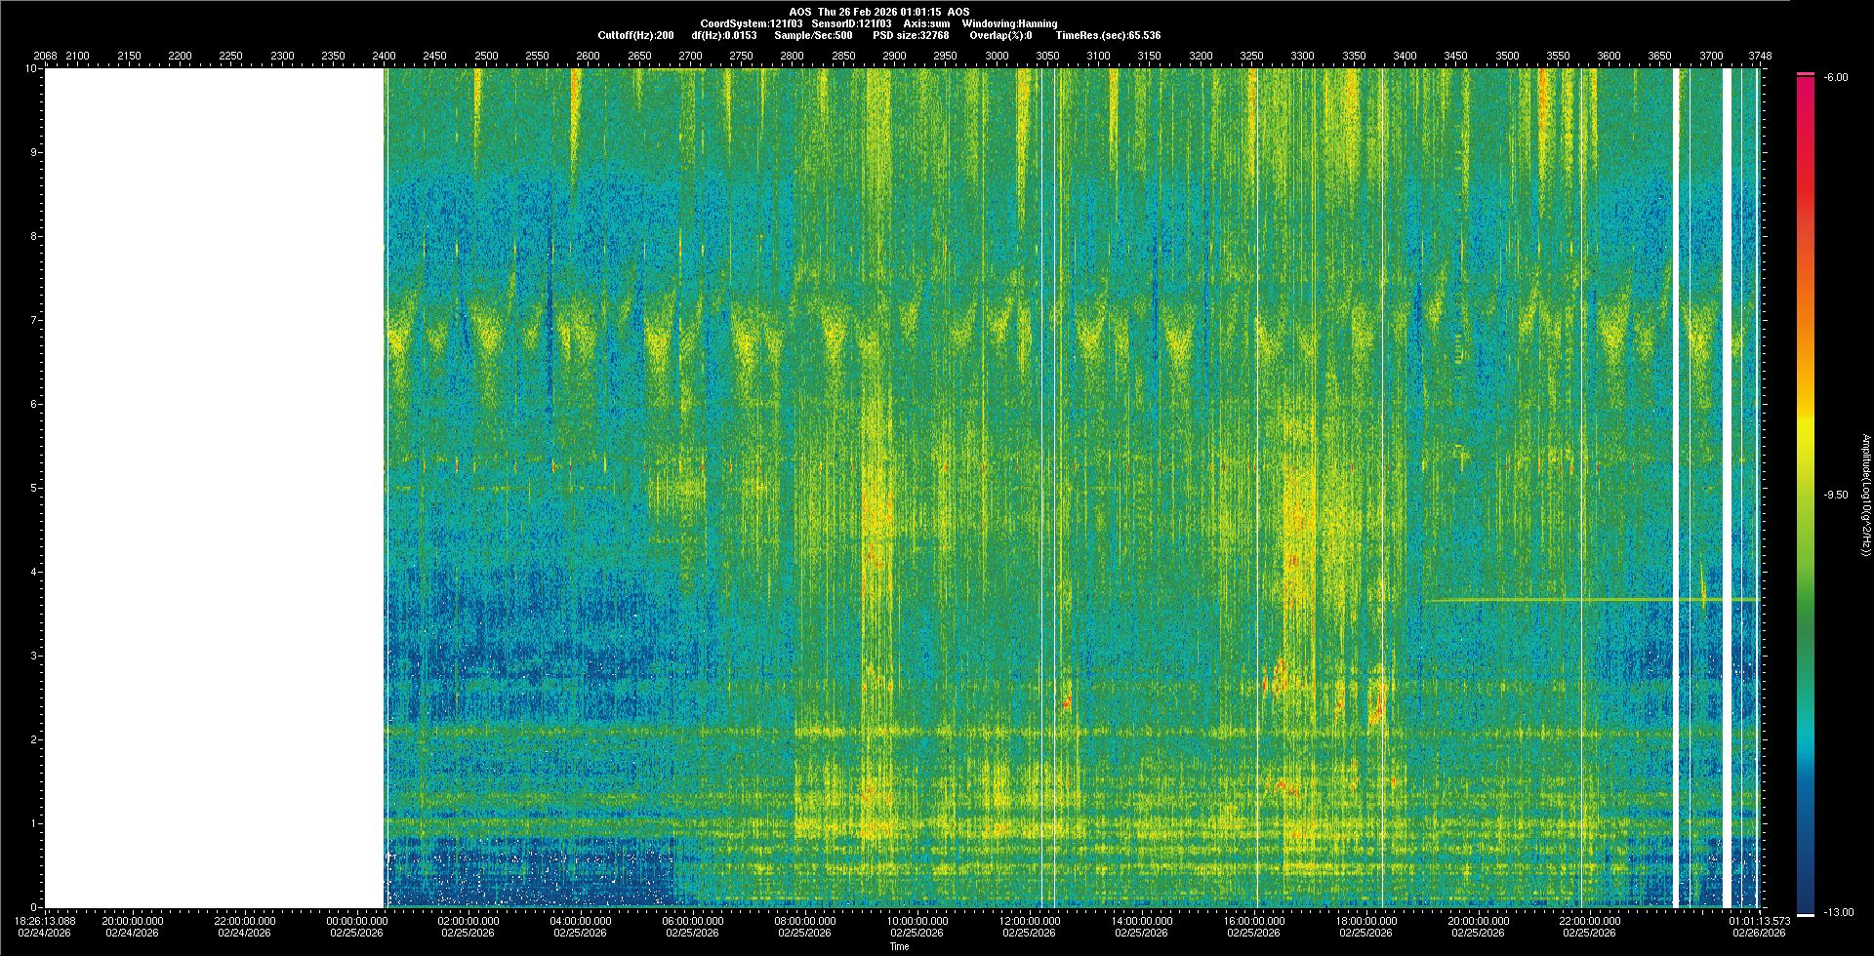
Task: Select the Cutoff(Hz):200 header field
Action: [x=635, y=35]
